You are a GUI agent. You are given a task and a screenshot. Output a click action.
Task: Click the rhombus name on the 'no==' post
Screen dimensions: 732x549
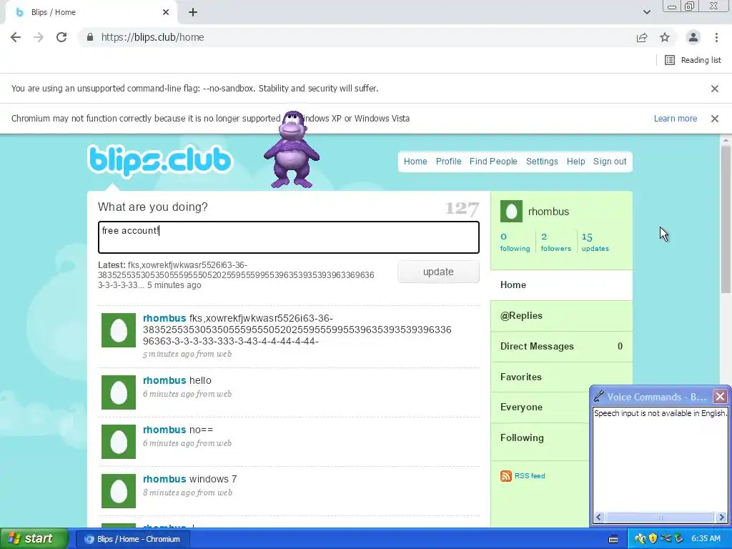tap(164, 430)
